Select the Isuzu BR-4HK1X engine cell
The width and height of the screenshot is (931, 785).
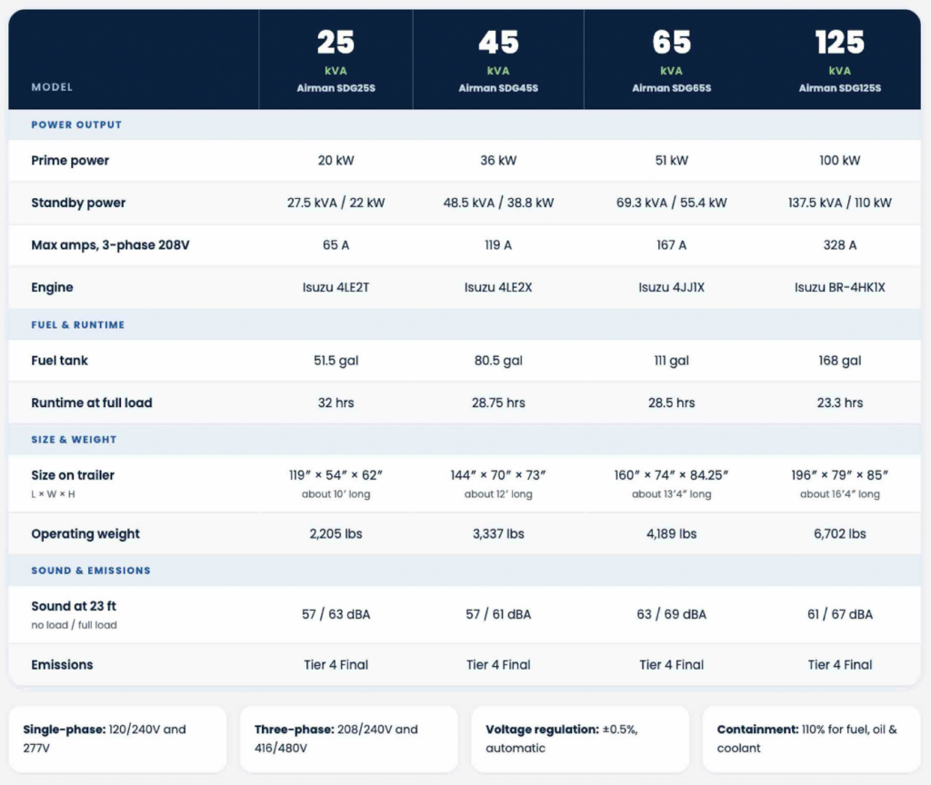839,287
